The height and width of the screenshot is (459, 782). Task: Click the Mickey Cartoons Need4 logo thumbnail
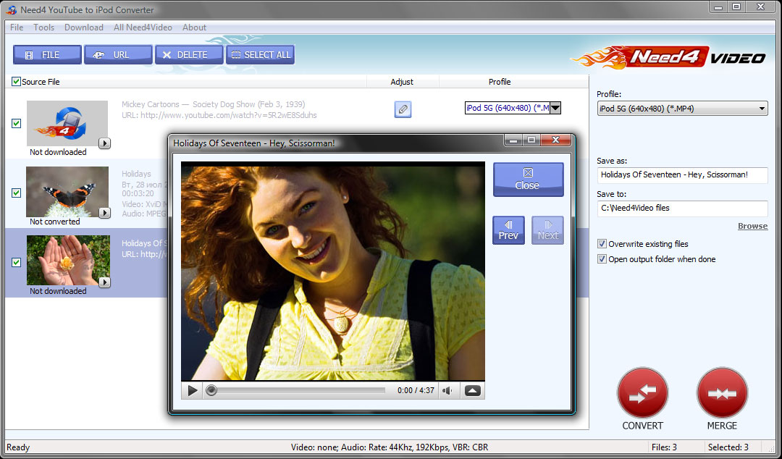[x=67, y=123]
